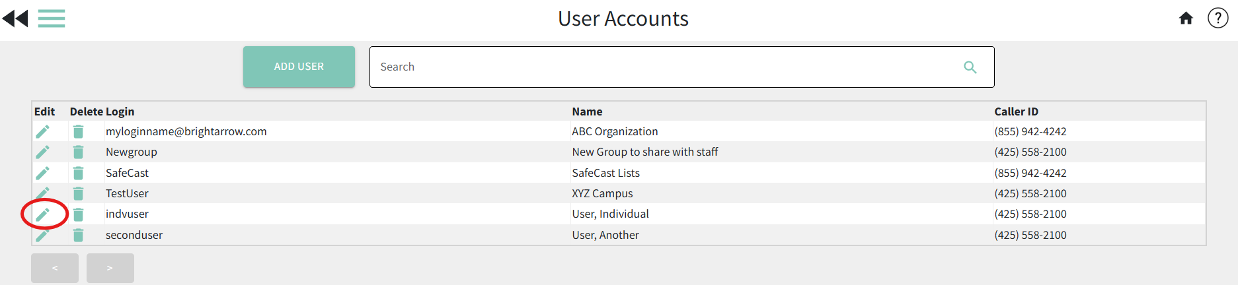Go to the home page icon
Viewport: 1238px width, 285px height.
[x=1186, y=18]
